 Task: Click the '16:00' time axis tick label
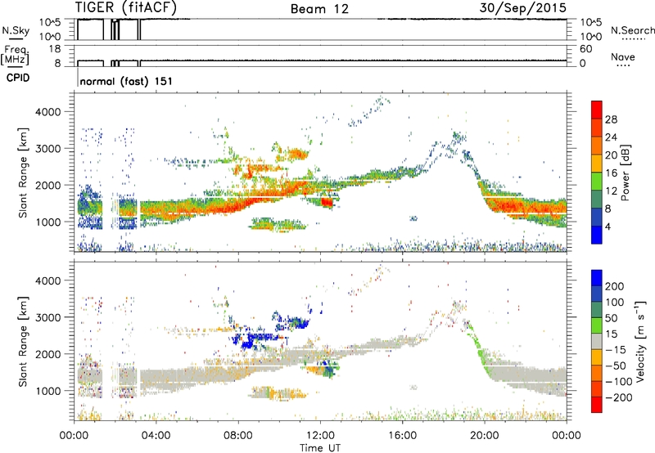point(402,436)
